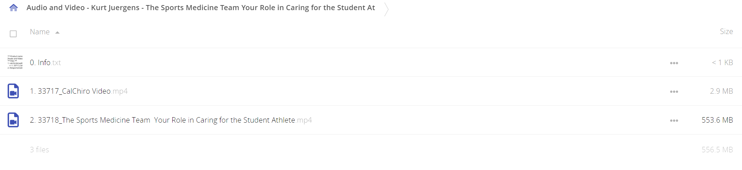Open 2. 33718_The Sports Medicine Team video
This screenshot has height=170, width=742.
point(171,120)
